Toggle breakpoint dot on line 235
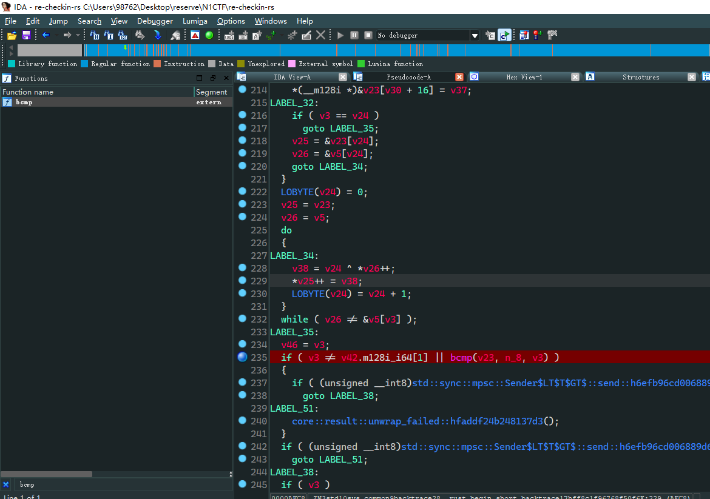This screenshot has height=499, width=710. [243, 357]
